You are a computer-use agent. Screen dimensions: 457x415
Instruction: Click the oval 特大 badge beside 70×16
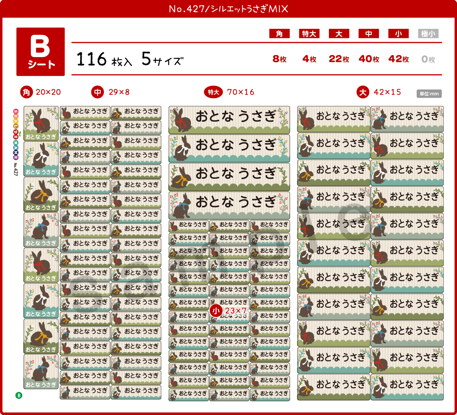[x=213, y=92]
